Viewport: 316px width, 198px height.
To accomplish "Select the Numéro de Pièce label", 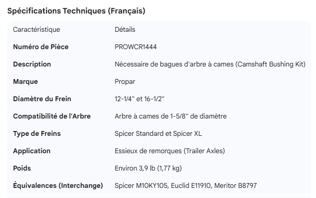I will coord(41,47).
